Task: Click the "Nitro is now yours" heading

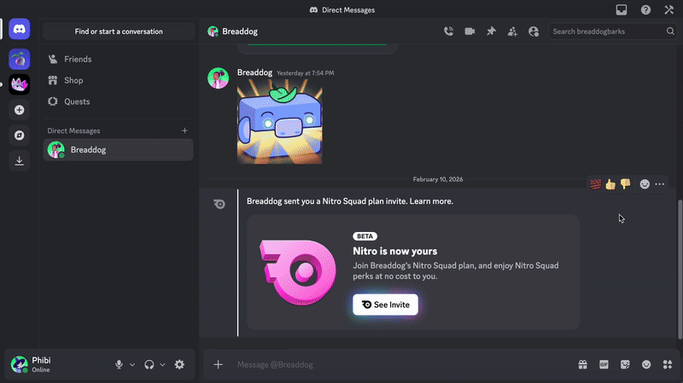Action: point(394,251)
